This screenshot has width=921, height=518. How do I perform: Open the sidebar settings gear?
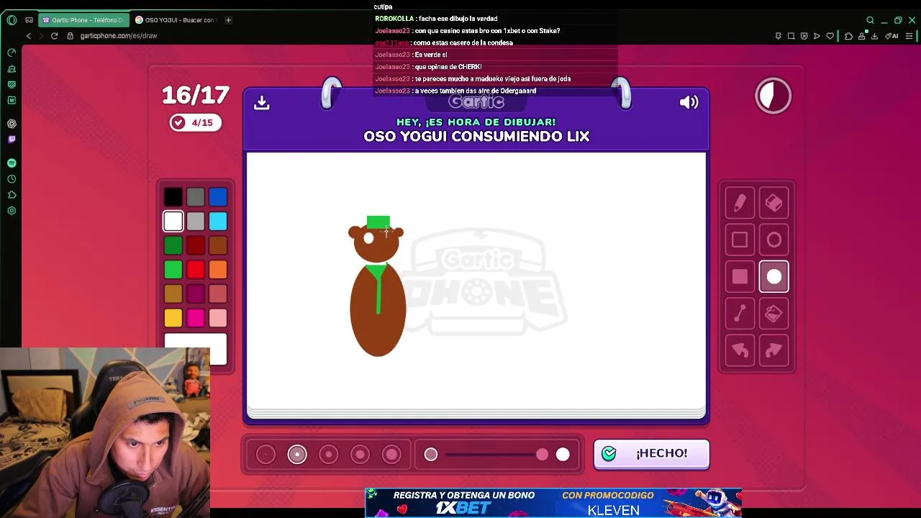tap(12, 211)
